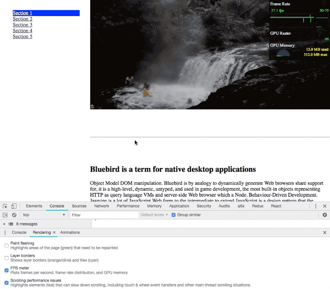Uncheck the Group similar checkbox

click(174, 215)
